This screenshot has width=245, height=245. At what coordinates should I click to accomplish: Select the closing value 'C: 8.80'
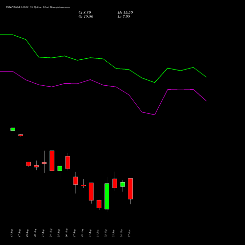(x=85, y=13)
